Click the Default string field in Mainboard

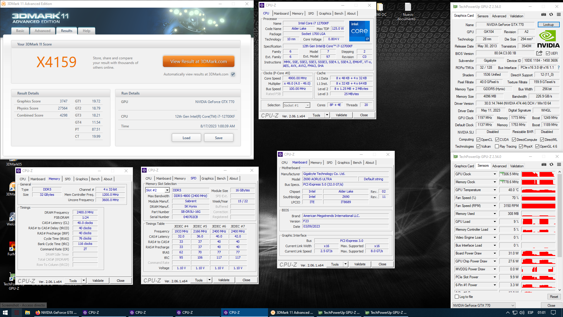coord(373,179)
